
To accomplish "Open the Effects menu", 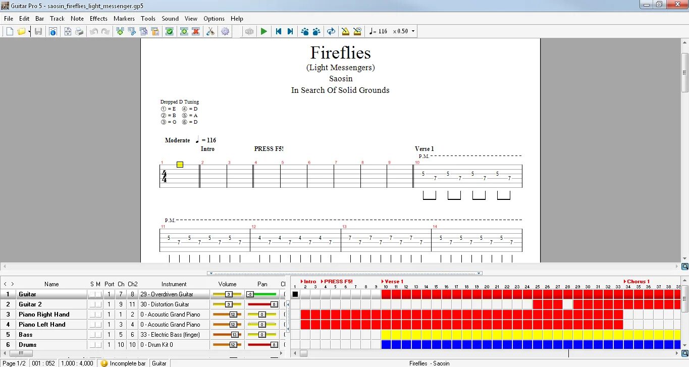I will pyautogui.click(x=98, y=19).
